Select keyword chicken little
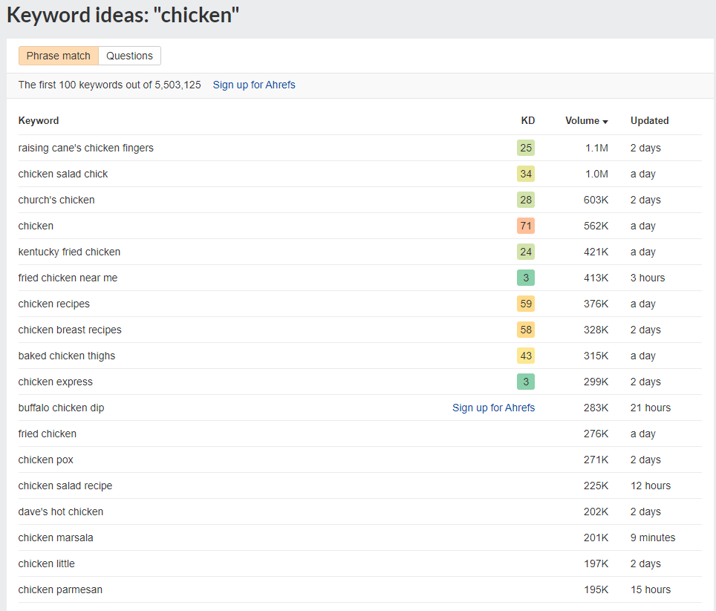Screen dimensions: 716x611 pyautogui.click(x=47, y=564)
